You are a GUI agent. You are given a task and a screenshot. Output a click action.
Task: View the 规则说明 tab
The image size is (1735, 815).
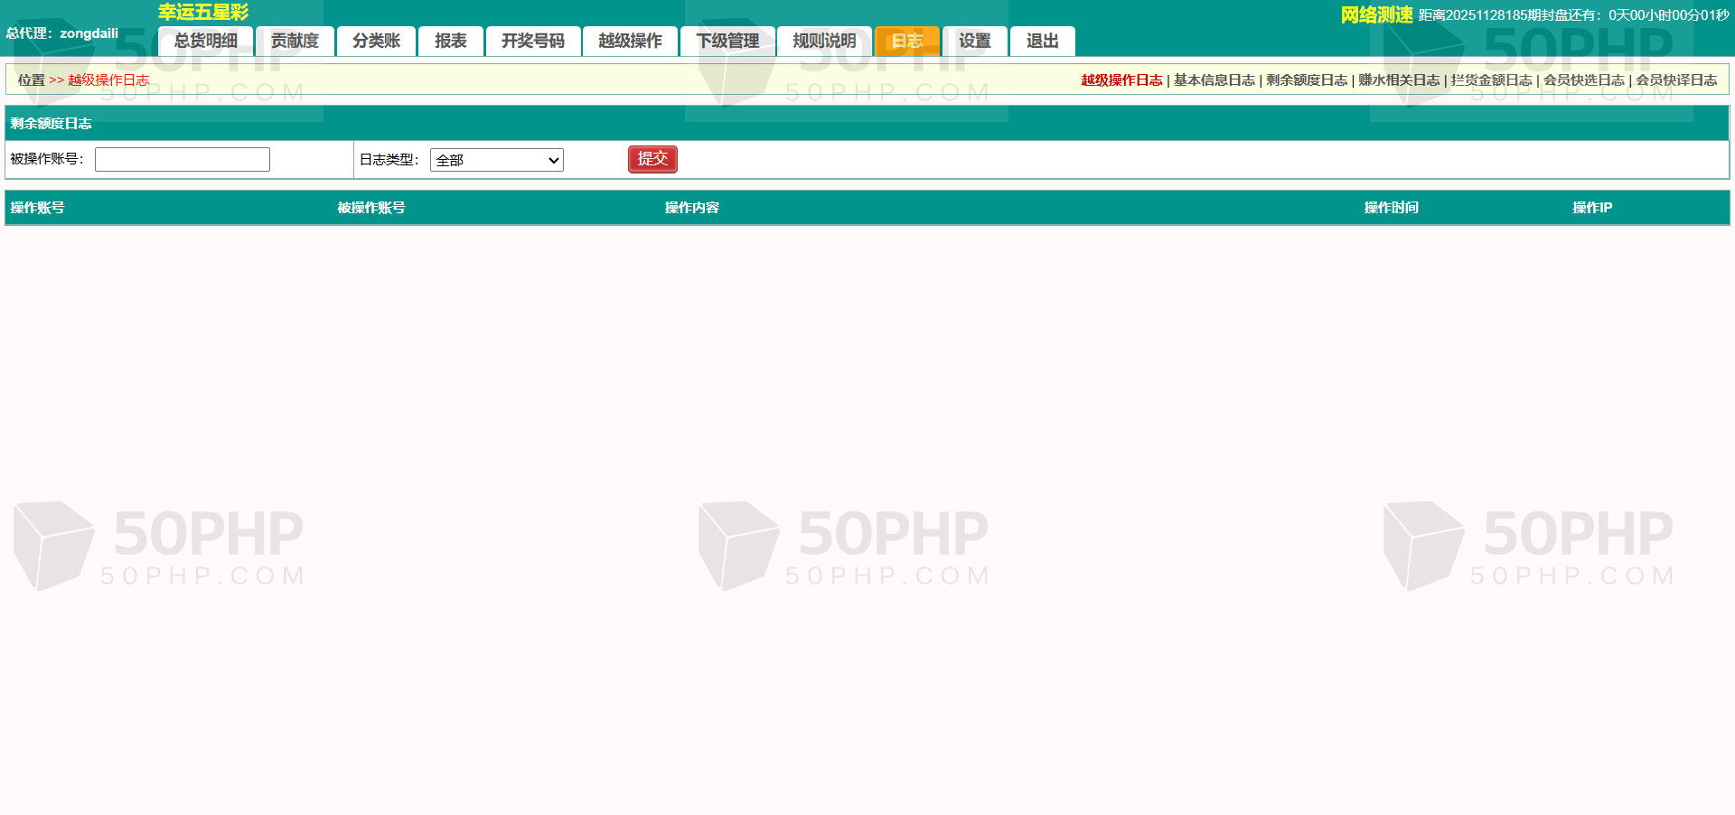(x=824, y=42)
